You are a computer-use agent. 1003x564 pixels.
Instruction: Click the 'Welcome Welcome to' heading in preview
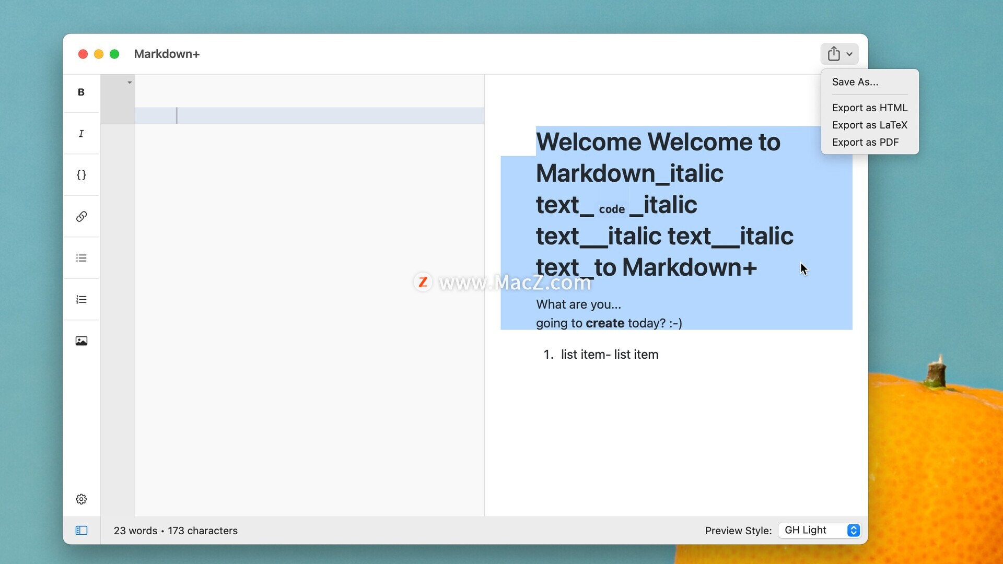pyautogui.click(x=658, y=142)
